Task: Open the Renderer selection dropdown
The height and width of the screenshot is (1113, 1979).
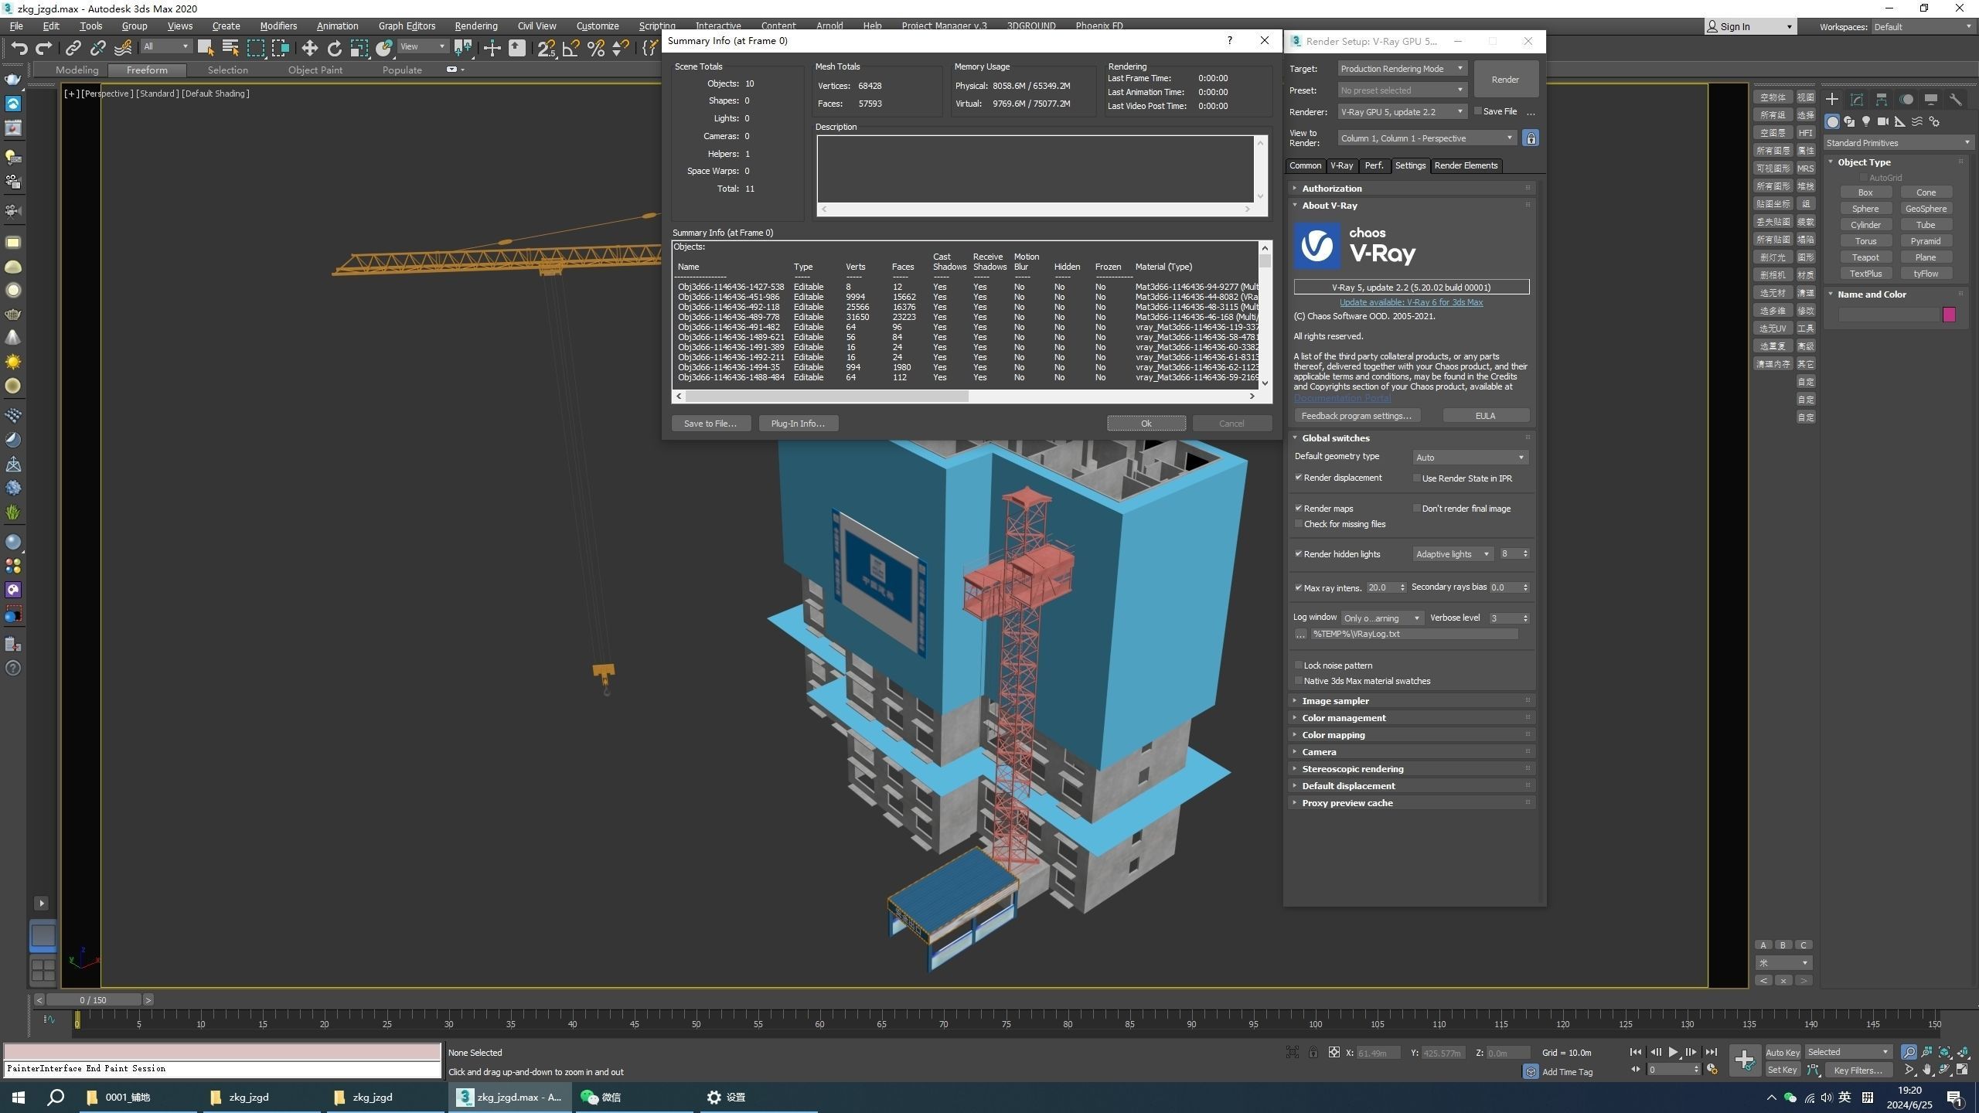Action: [x=1402, y=112]
